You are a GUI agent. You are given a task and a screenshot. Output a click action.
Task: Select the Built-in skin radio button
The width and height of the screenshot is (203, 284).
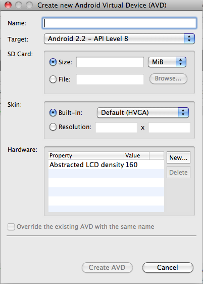click(x=53, y=113)
